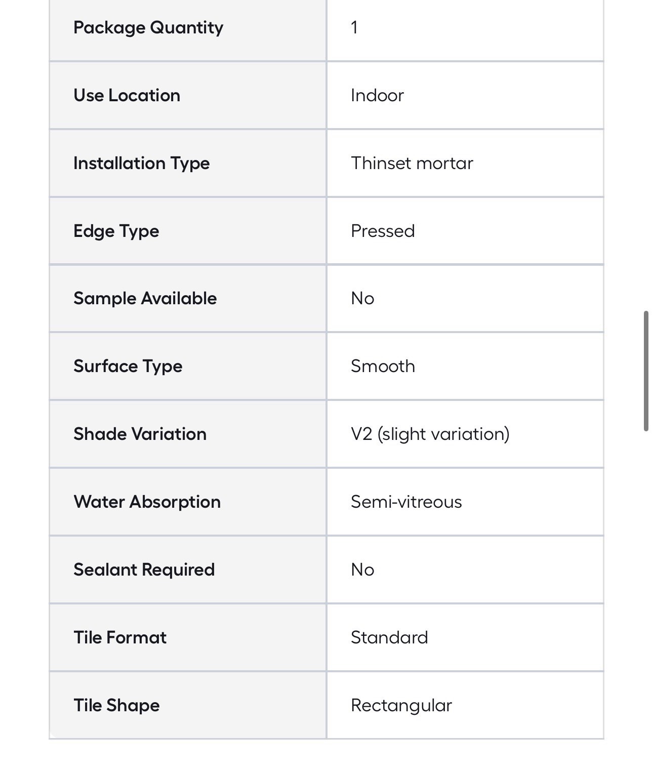Click the Sample Available label
This screenshot has width=653, height=772.
pos(145,299)
